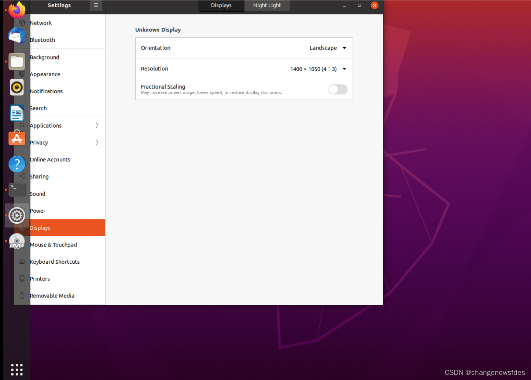Toggle Fractional Scaling switch
The width and height of the screenshot is (531, 380).
point(338,89)
